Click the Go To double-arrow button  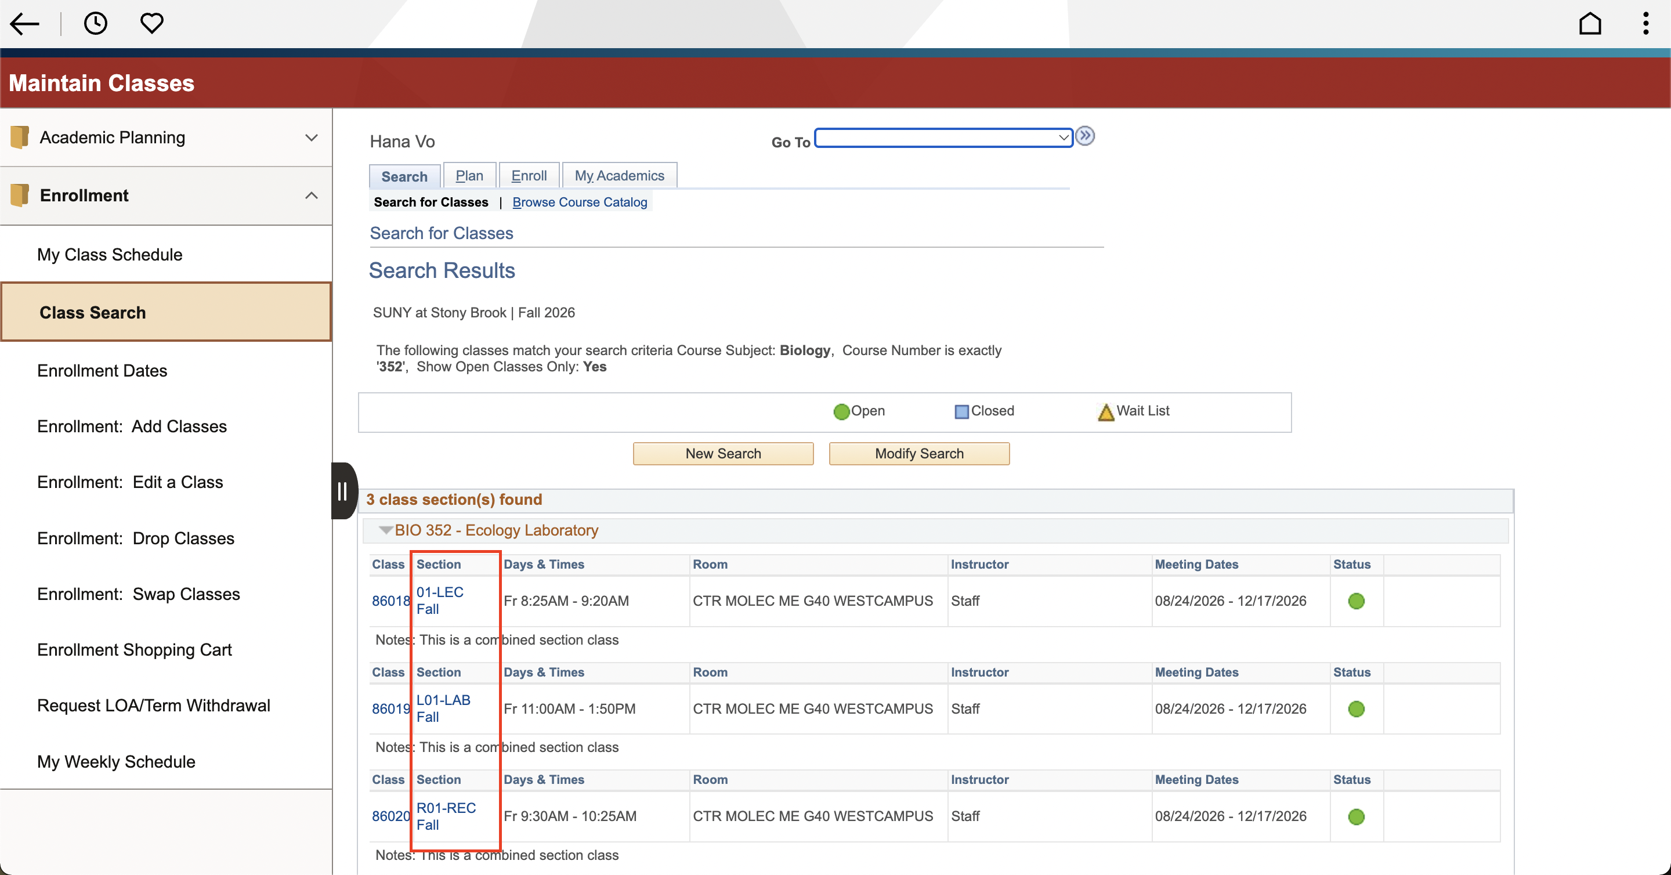click(x=1085, y=136)
